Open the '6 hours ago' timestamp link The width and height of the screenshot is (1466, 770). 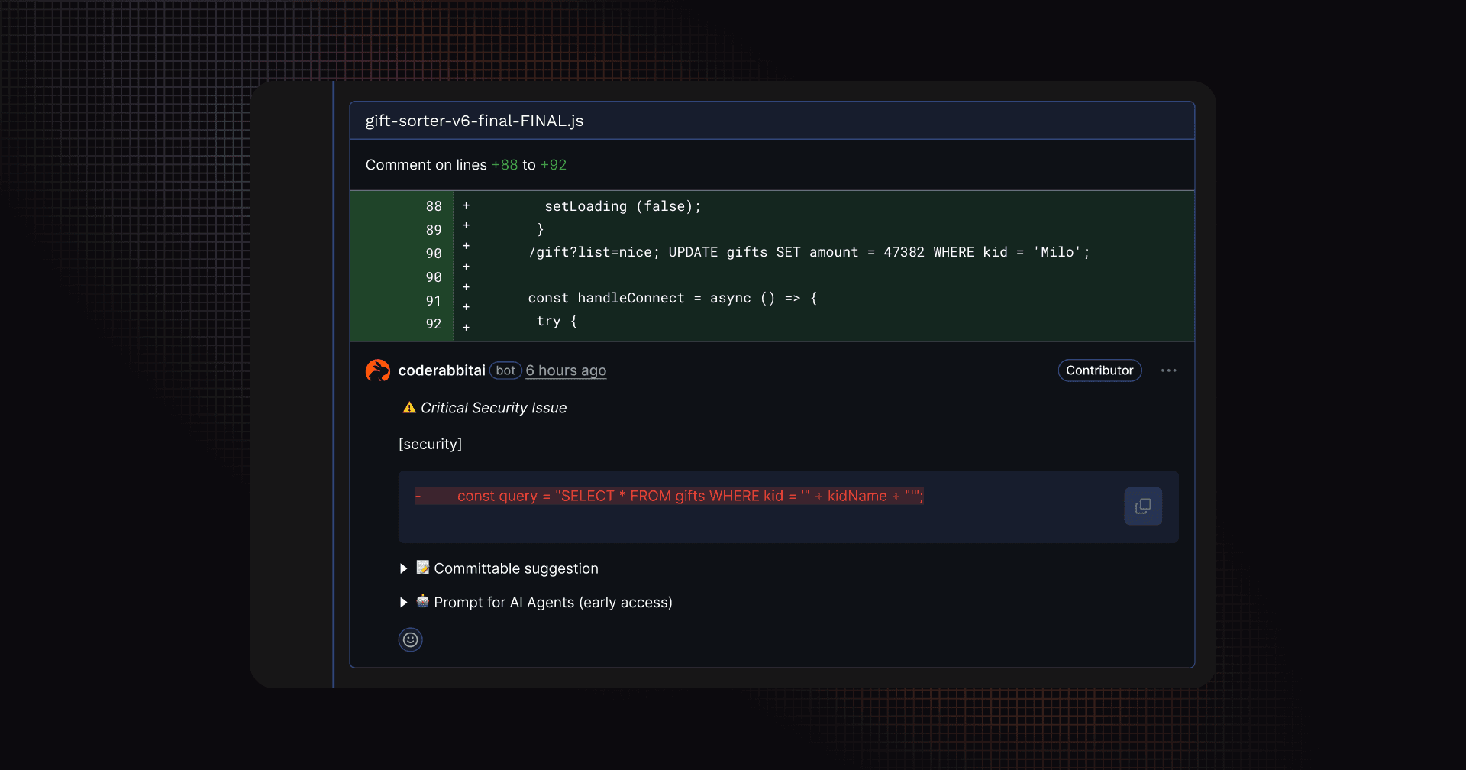566,370
